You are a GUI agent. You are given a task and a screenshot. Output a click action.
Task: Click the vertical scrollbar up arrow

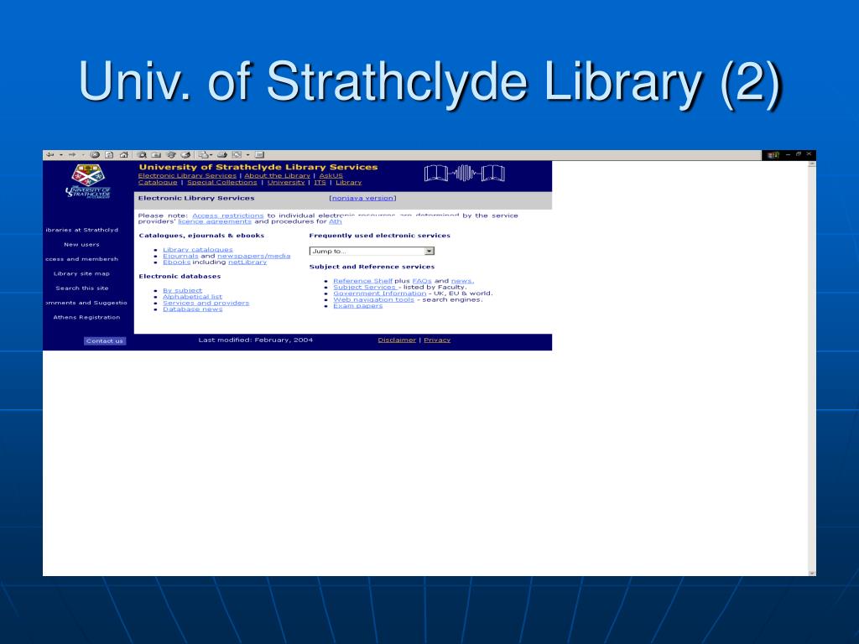812,164
